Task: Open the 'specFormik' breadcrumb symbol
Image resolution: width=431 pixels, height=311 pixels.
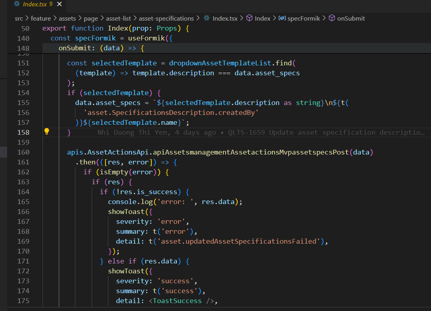Action: [x=304, y=18]
